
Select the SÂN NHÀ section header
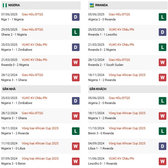click(x=9, y=89)
